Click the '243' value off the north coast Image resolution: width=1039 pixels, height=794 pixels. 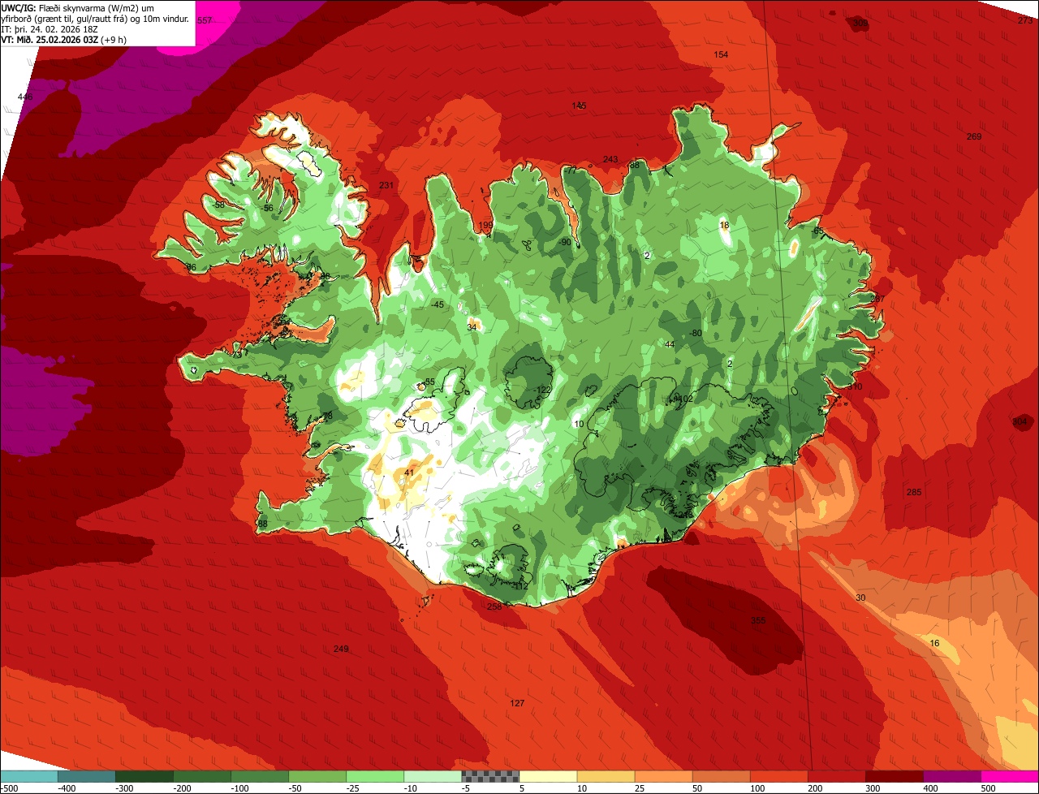[x=610, y=159]
